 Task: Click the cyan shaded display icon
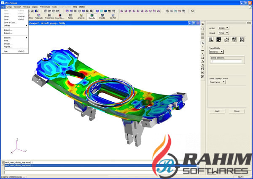102,11
